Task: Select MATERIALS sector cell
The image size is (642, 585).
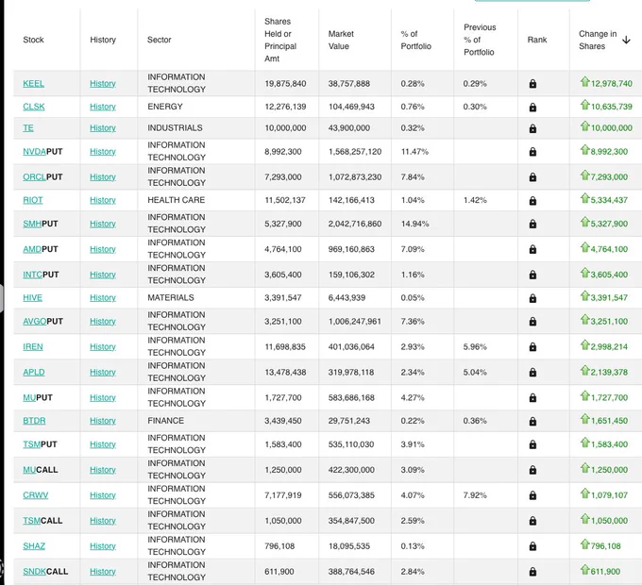Action: 171,297
